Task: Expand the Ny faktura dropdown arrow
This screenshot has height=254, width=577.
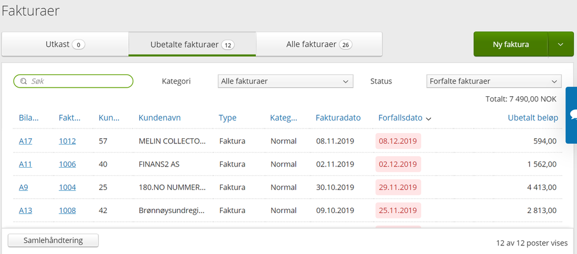Action: tap(560, 44)
